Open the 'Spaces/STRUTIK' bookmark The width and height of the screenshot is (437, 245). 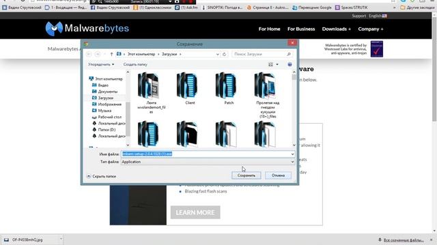(351, 7)
